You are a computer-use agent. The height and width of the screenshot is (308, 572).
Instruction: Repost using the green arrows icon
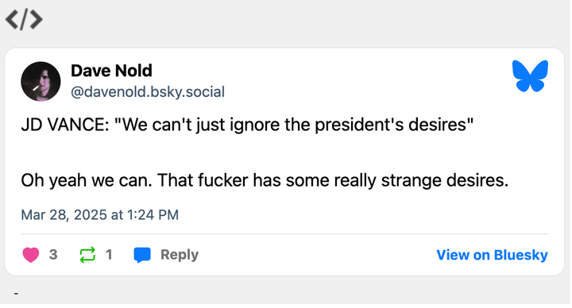tap(87, 255)
